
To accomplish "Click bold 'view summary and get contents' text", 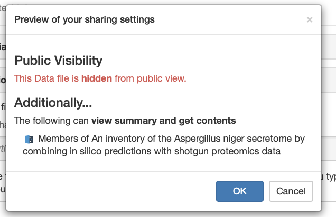I will 163,121.
